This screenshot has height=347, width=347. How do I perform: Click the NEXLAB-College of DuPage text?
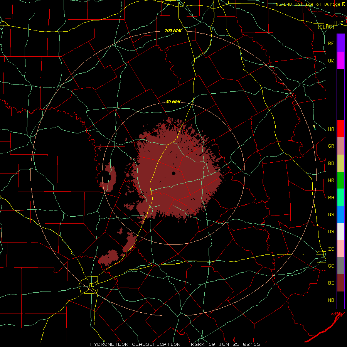[308, 4]
